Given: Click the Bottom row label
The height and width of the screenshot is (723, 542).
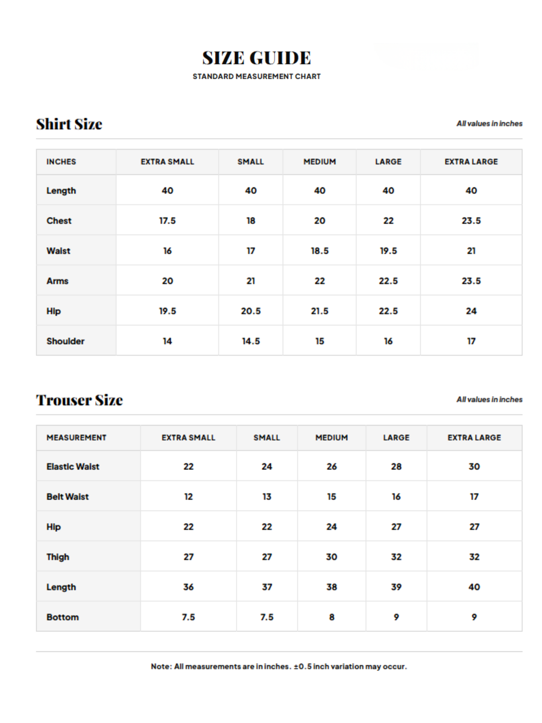Looking at the screenshot, I should point(63,617).
